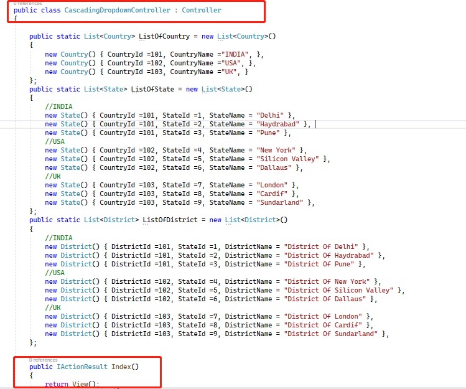466x389 pixels.
Task: Select the Controller base class name
Action: tap(202, 10)
